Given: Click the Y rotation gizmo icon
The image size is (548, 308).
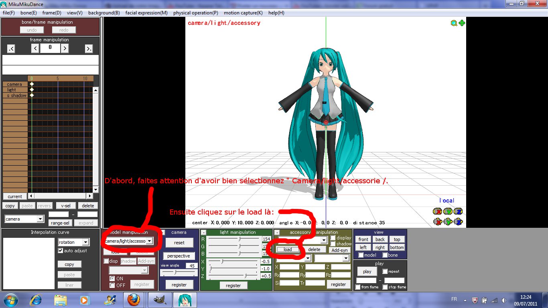Looking at the screenshot, I should pos(448,211).
